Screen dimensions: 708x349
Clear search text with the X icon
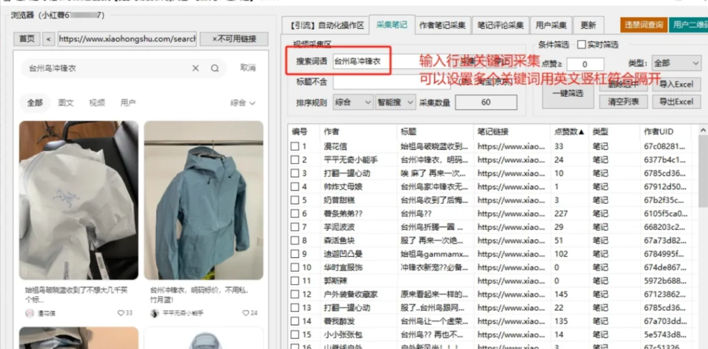click(x=195, y=68)
